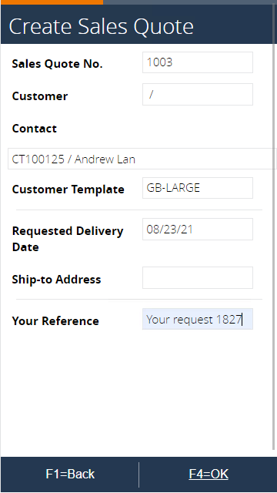Image resolution: width=277 pixels, height=493 pixels.
Task: Click the Contact label text
Action: point(34,129)
